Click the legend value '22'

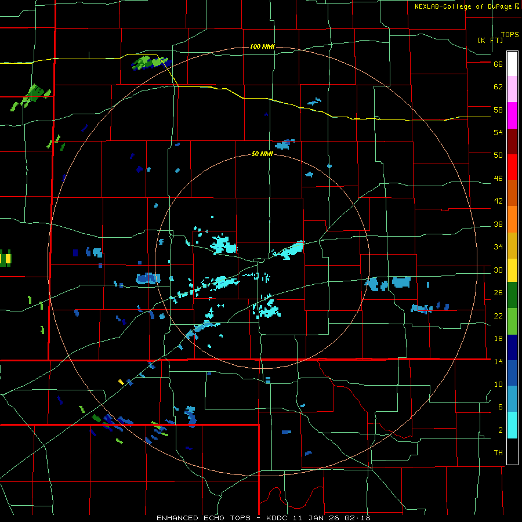pyautogui.click(x=498, y=316)
